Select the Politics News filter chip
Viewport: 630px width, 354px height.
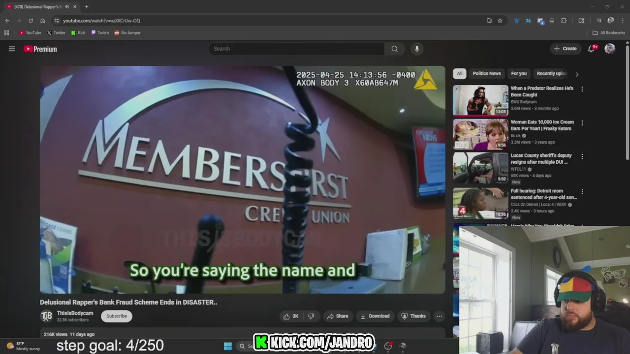tap(487, 74)
